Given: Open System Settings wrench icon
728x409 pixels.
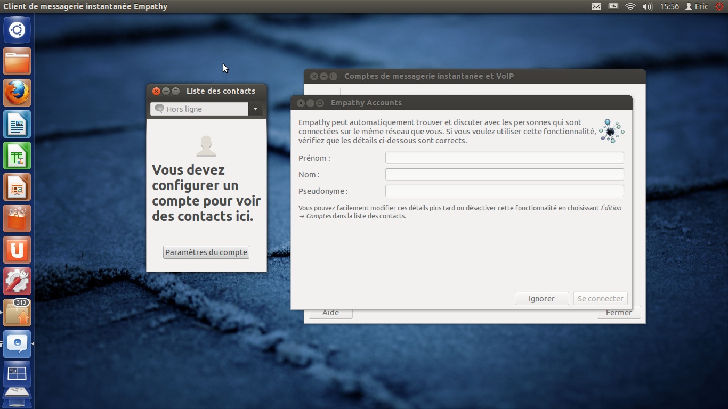Looking at the screenshot, I should (17, 281).
